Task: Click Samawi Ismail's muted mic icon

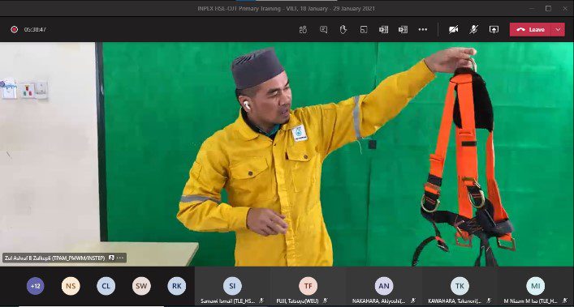Action: [261, 301]
